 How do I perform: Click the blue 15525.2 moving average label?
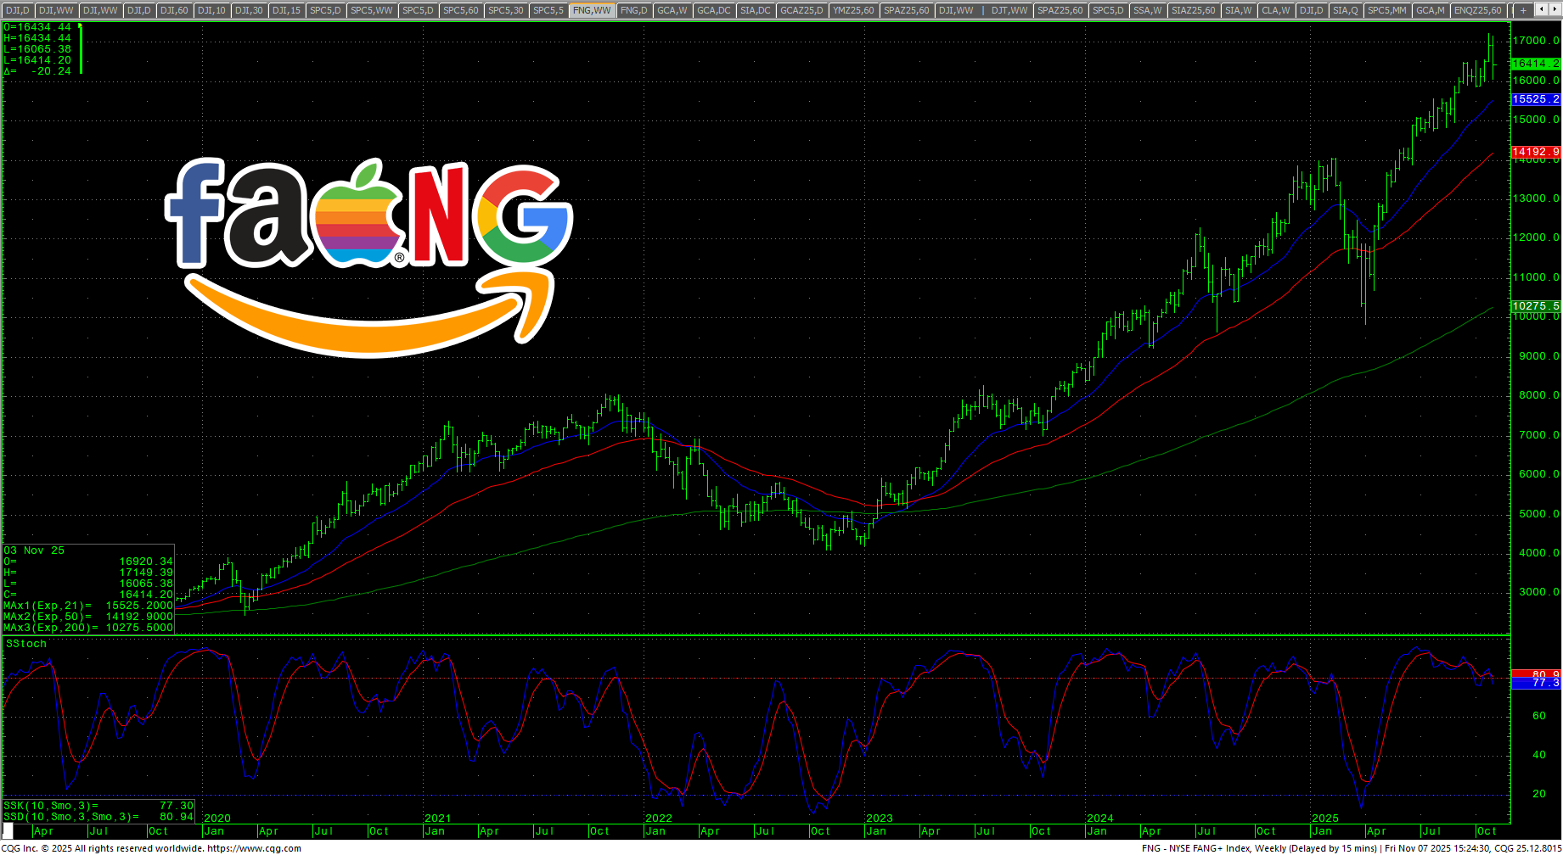click(x=1536, y=99)
